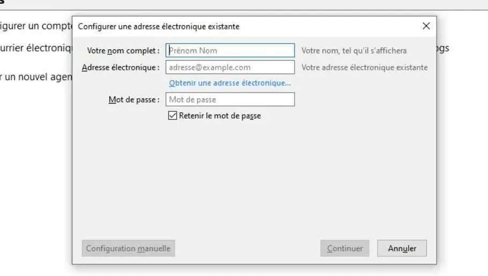Open the partly hidden "nouvel agenda" background link
The width and height of the screenshot is (488, 276).
(35, 77)
